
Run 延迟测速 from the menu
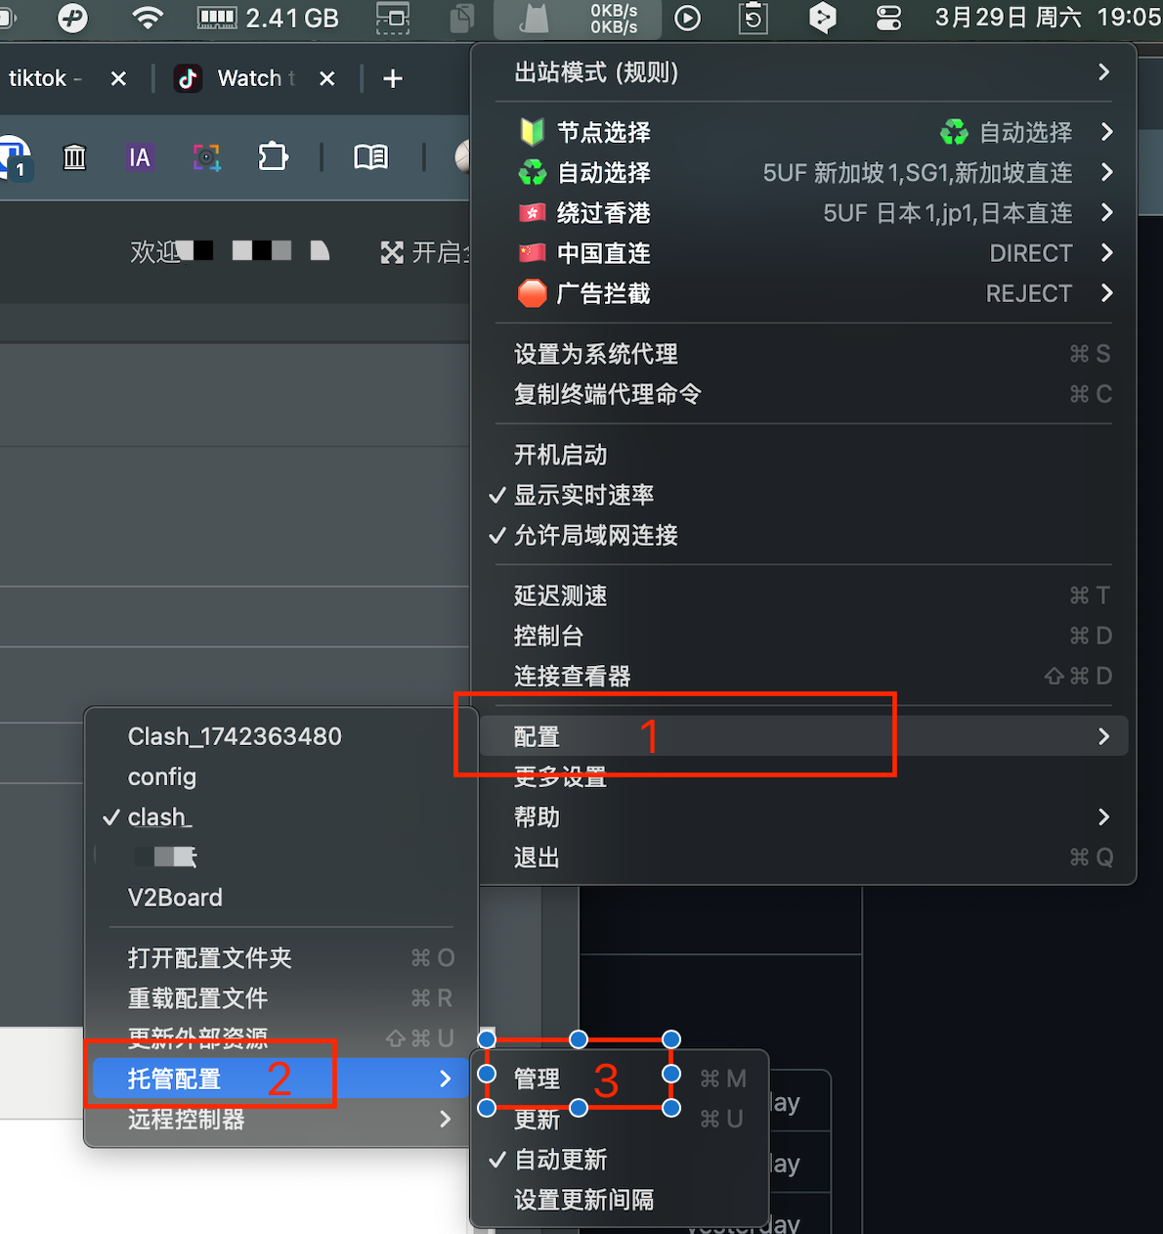coord(560,595)
